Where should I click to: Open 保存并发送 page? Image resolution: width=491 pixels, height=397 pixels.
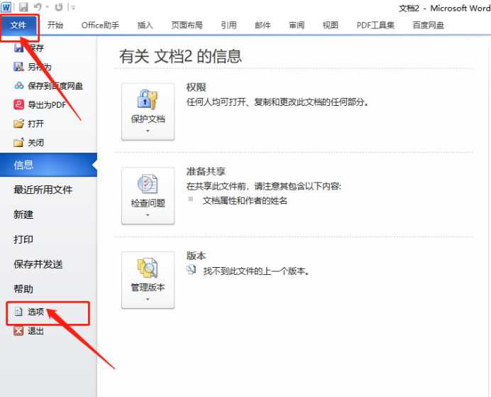point(38,264)
